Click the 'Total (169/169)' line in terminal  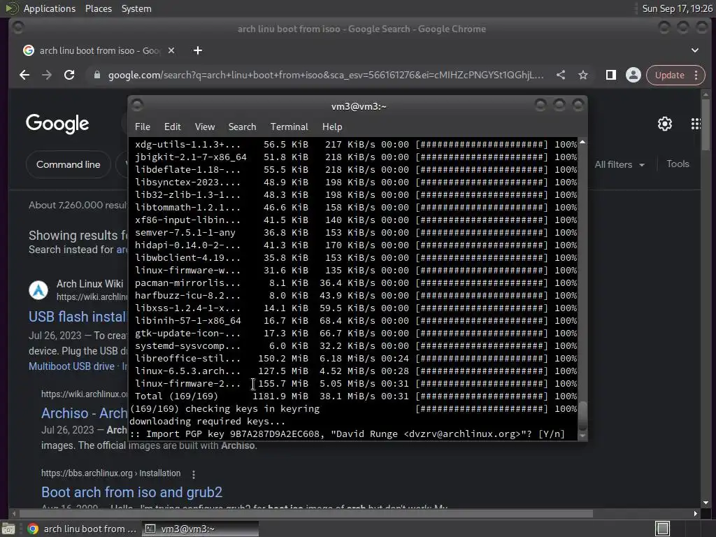[x=355, y=396]
